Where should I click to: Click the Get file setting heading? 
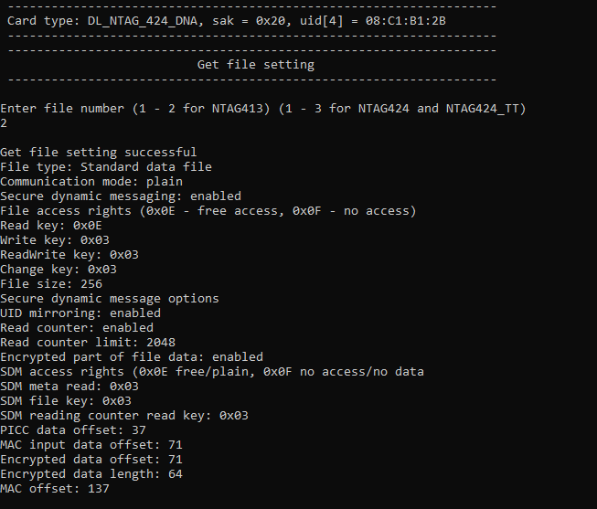[256, 65]
